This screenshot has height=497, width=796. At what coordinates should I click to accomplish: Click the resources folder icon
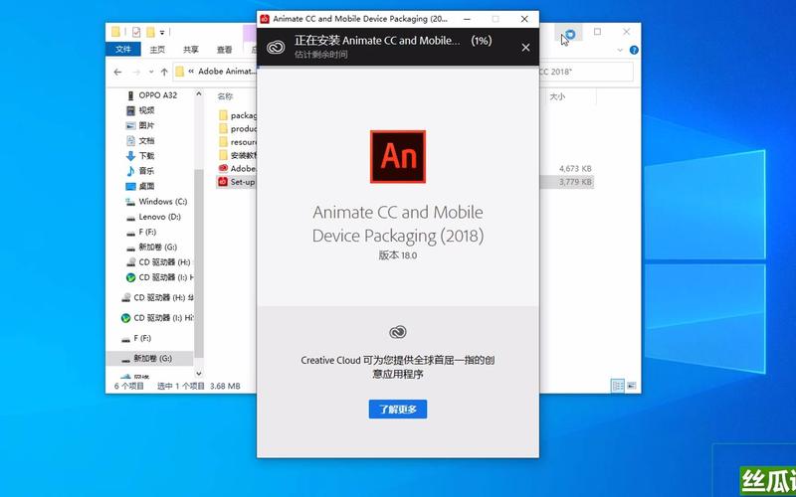(223, 141)
